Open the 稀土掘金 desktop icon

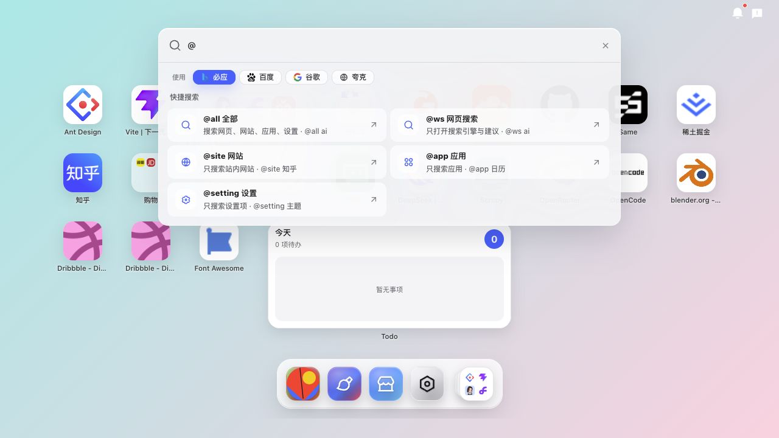click(x=696, y=105)
